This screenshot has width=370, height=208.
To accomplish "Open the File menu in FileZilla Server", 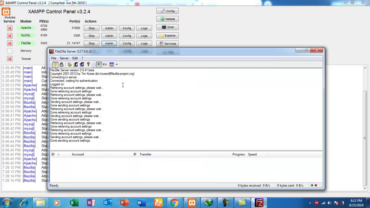I will pos(53,58).
